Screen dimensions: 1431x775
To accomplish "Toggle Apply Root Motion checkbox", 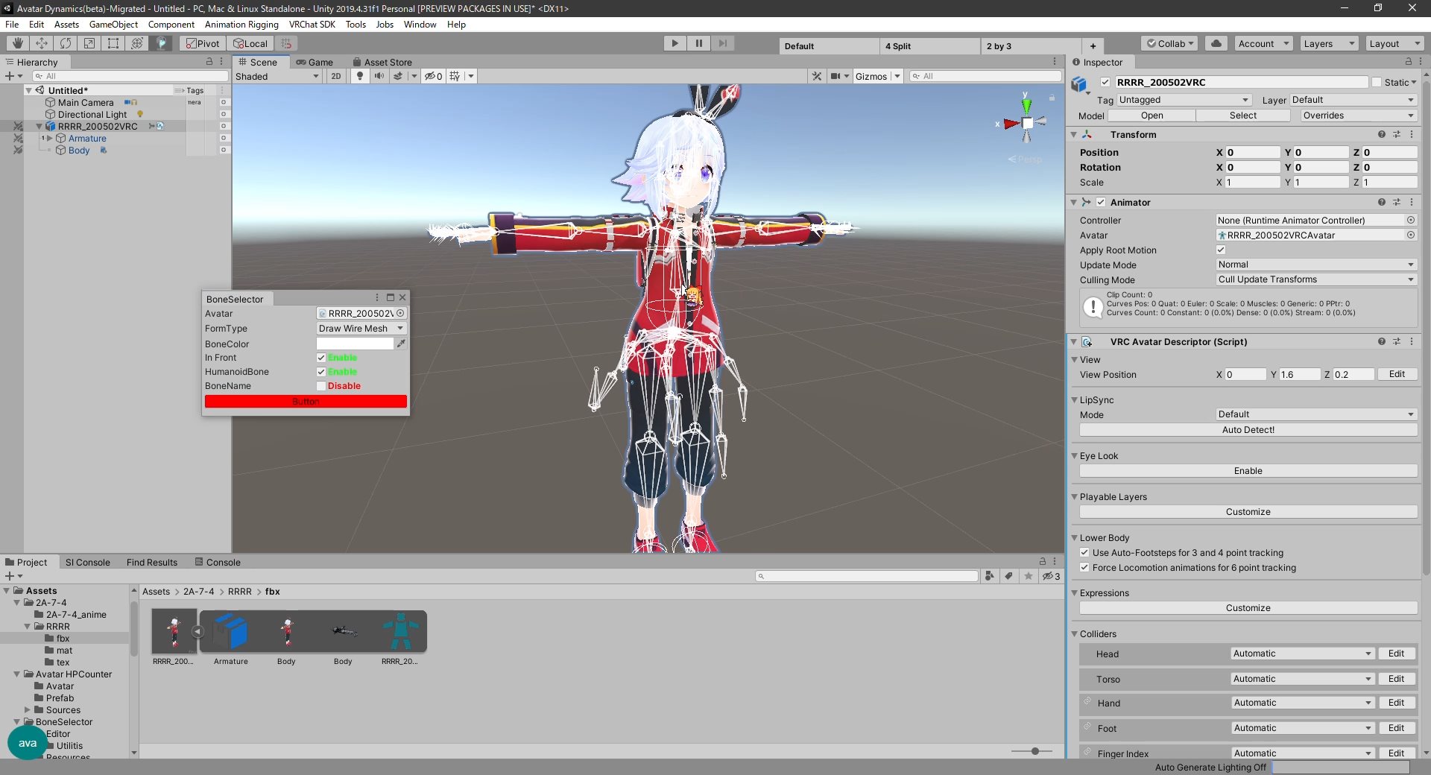I will tap(1221, 250).
